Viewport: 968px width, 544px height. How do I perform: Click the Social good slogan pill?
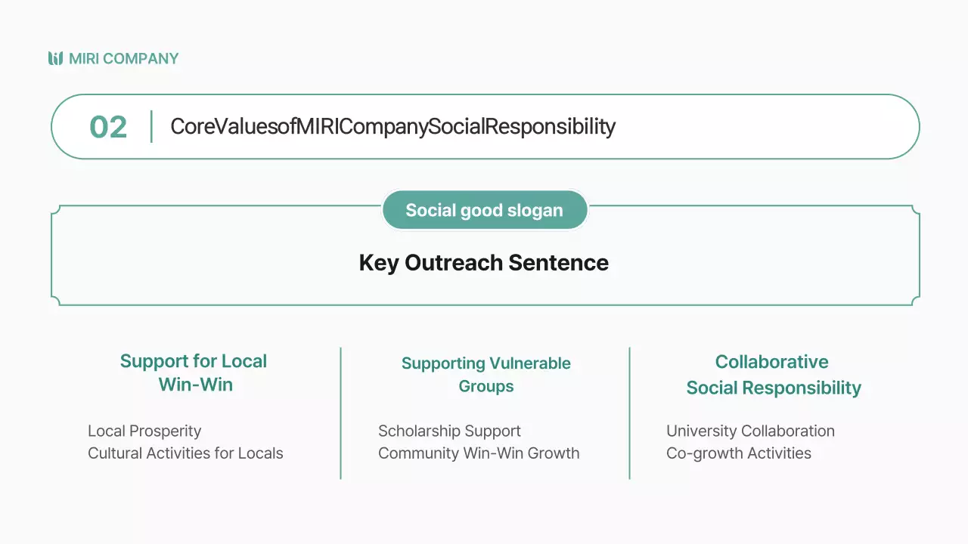point(484,210)
